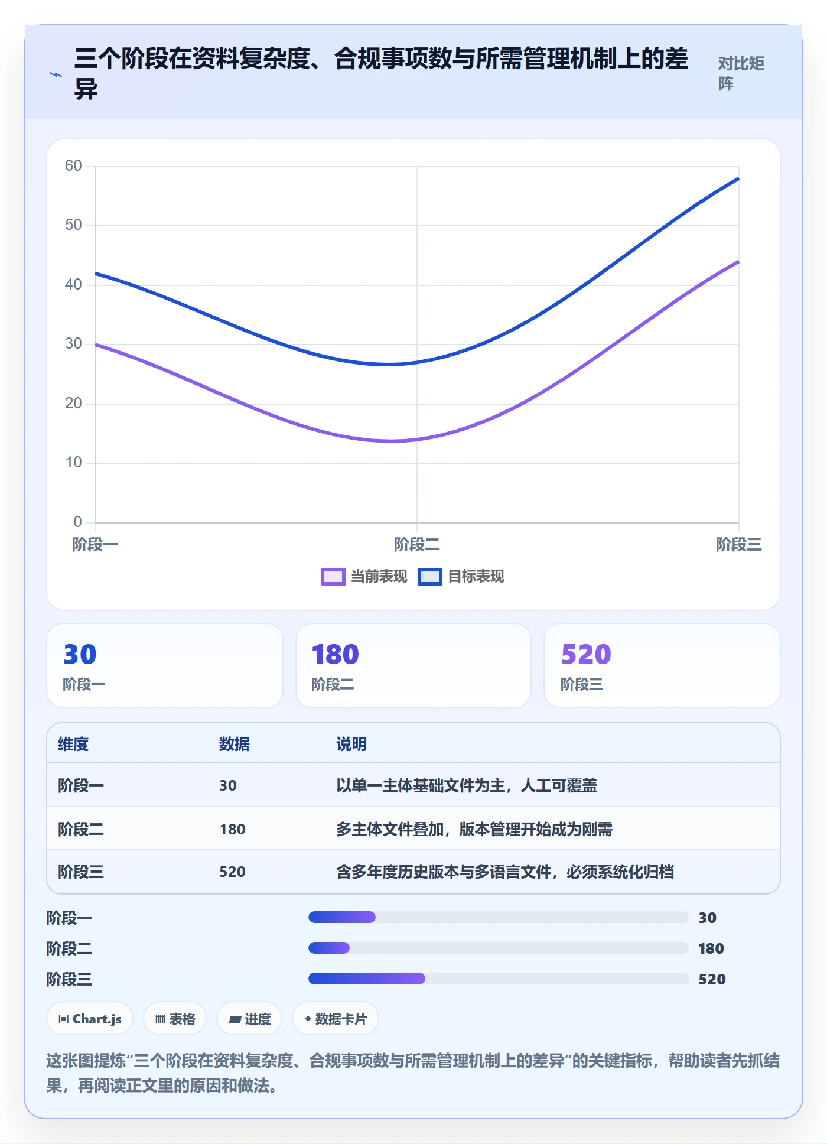Click the 阶段二 x-axis label on chart
The image size is (827, 1144).
[x=417, y=544]
